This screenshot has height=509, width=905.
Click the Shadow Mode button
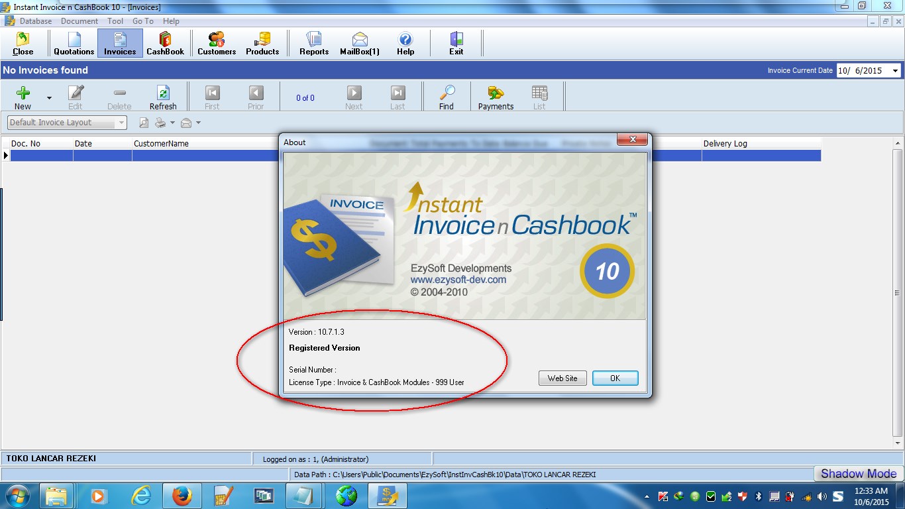coord(859,473)
